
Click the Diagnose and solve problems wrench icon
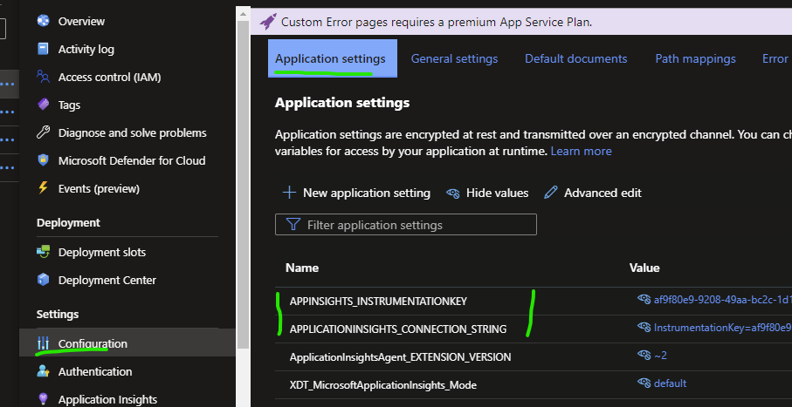tap(43, 132)
